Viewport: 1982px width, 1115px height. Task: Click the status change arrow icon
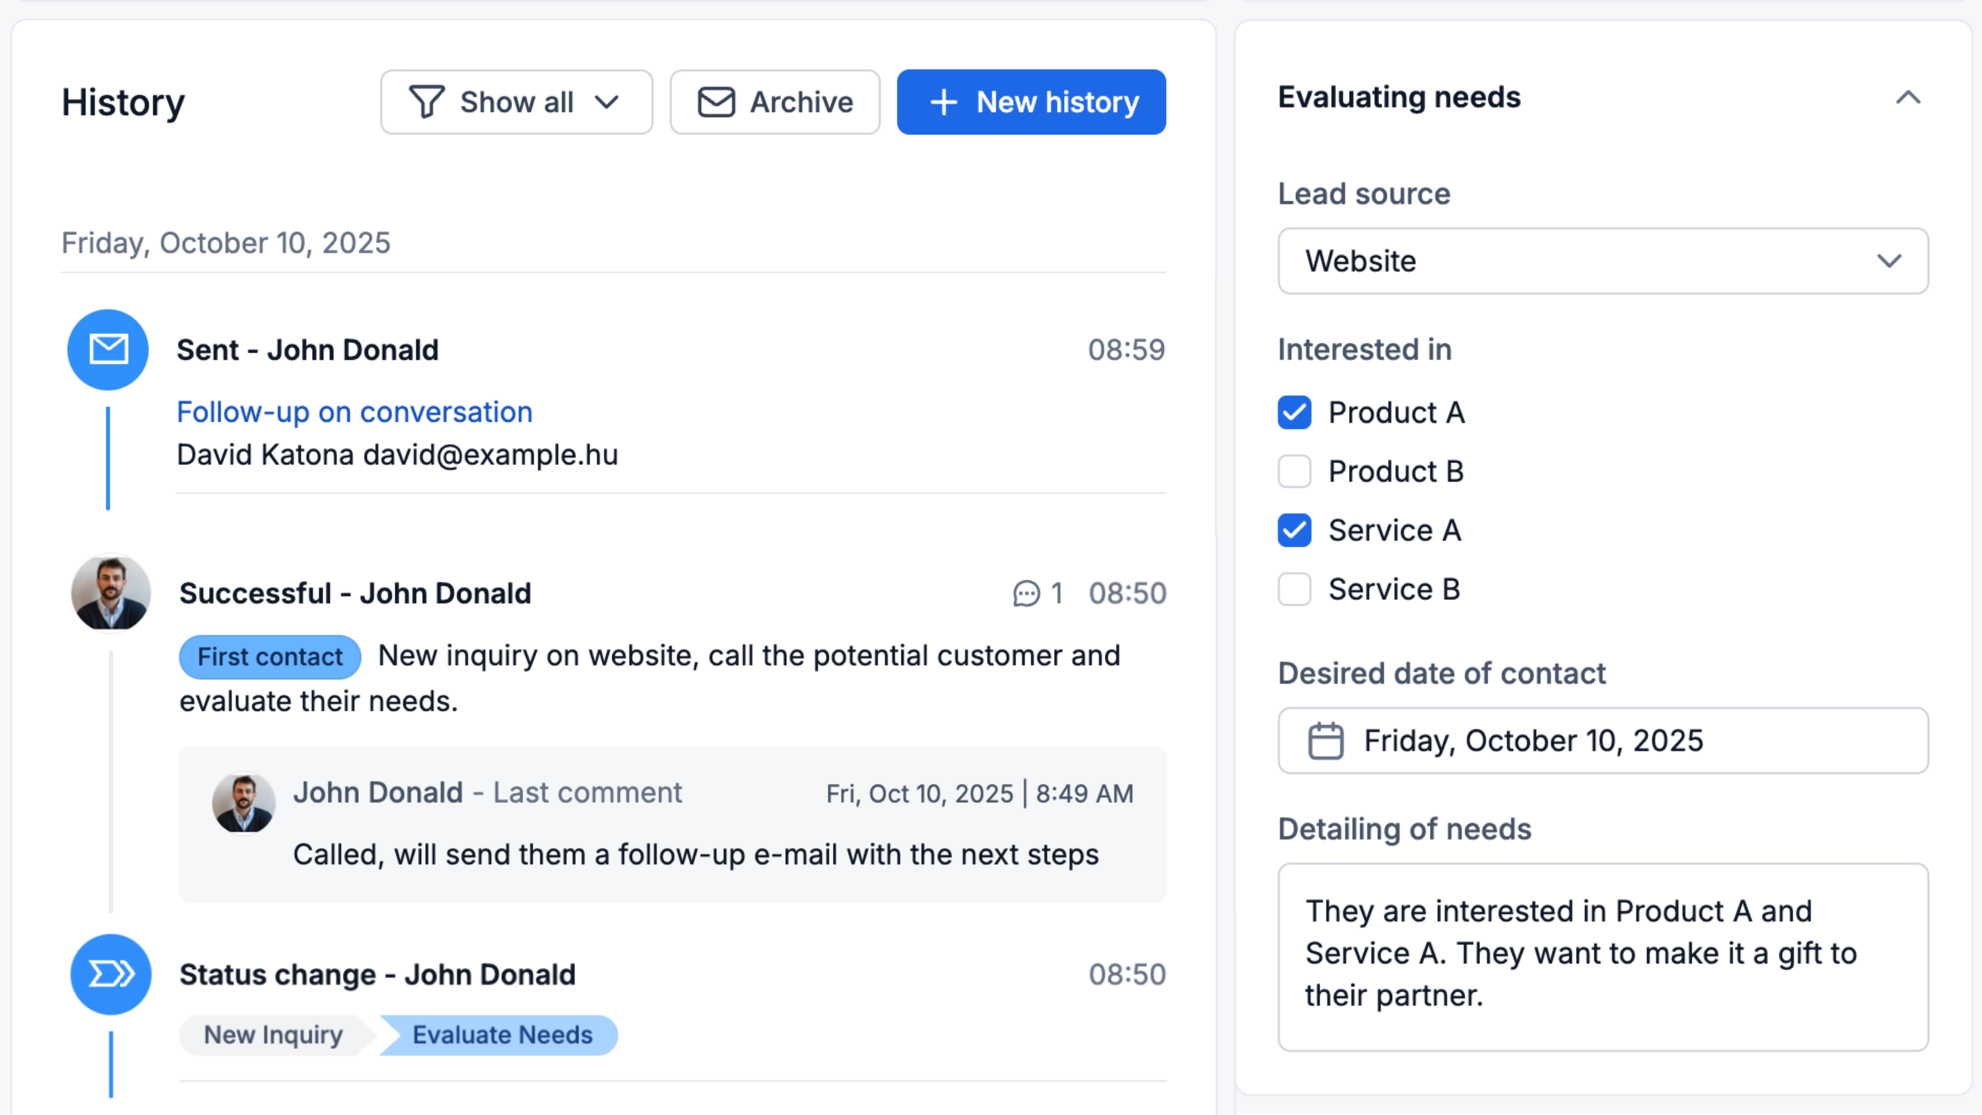click(110, 973)
